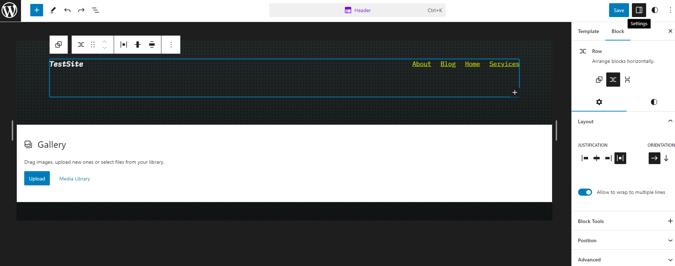Collapse the Layout panel
Image resolution: width=675 pixels, height=266 pixels.
coord(623,121)
